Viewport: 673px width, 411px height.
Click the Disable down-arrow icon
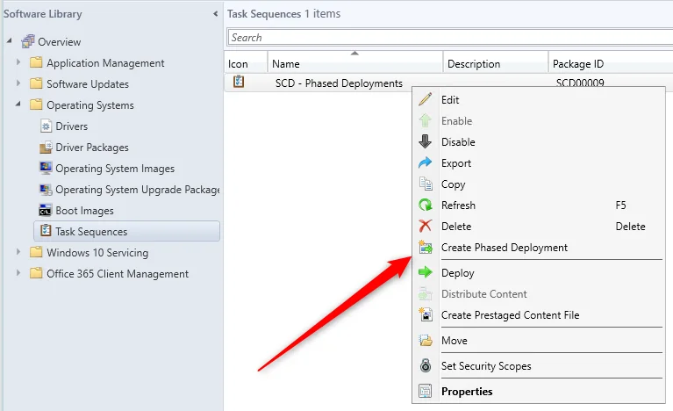pyautogui.click(x=426, y=142)
